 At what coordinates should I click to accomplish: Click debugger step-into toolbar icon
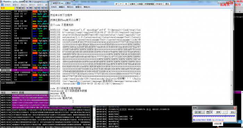35,8
